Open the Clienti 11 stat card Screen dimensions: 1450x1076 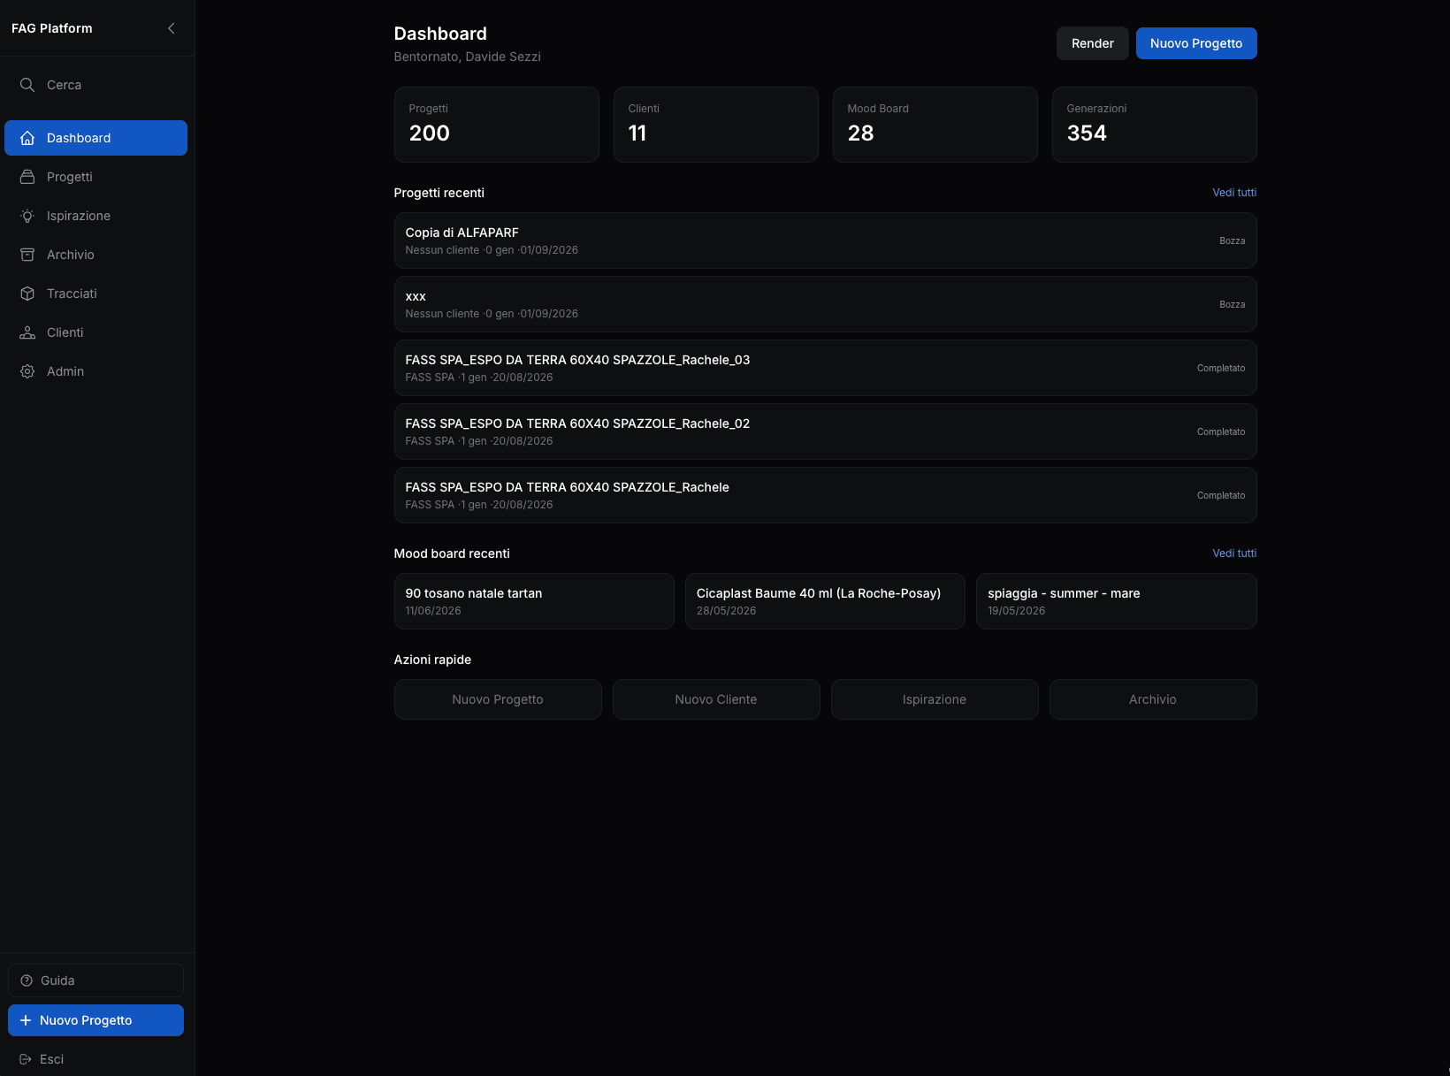pos(716,125)
